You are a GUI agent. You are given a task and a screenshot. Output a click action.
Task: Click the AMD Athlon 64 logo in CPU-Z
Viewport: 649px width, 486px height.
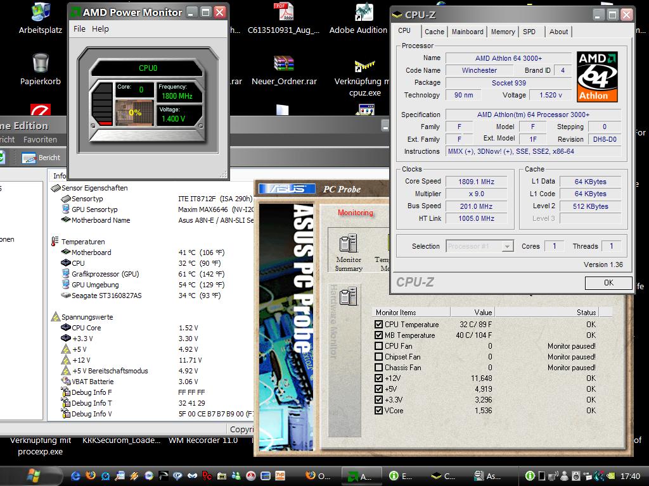coord(596,77)
